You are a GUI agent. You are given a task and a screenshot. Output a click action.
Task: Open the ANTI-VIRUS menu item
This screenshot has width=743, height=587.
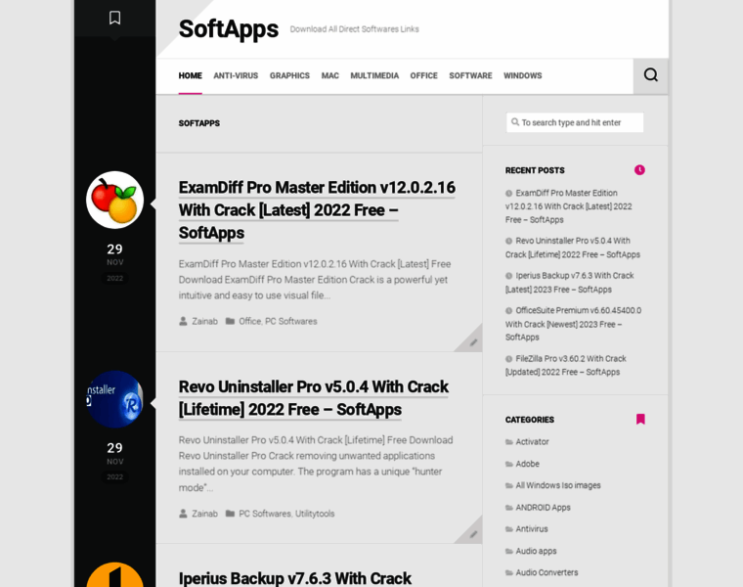pyautogui.click(x=236, y=76)
